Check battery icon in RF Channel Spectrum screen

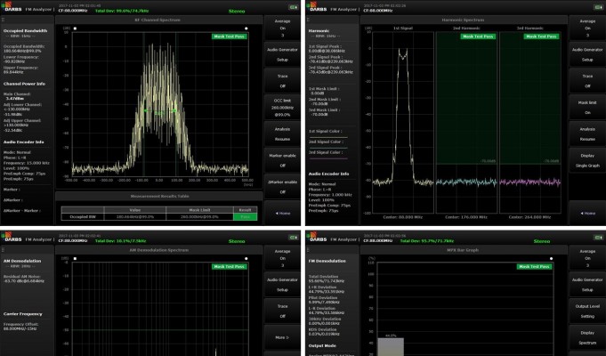pos(294,7)
